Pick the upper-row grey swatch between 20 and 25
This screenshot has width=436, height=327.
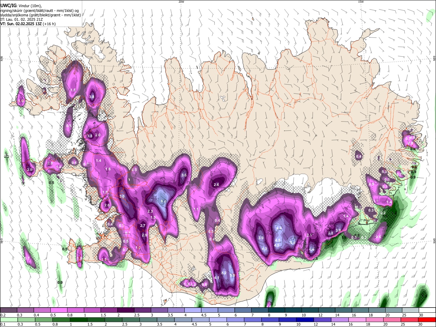click(393, 310)
